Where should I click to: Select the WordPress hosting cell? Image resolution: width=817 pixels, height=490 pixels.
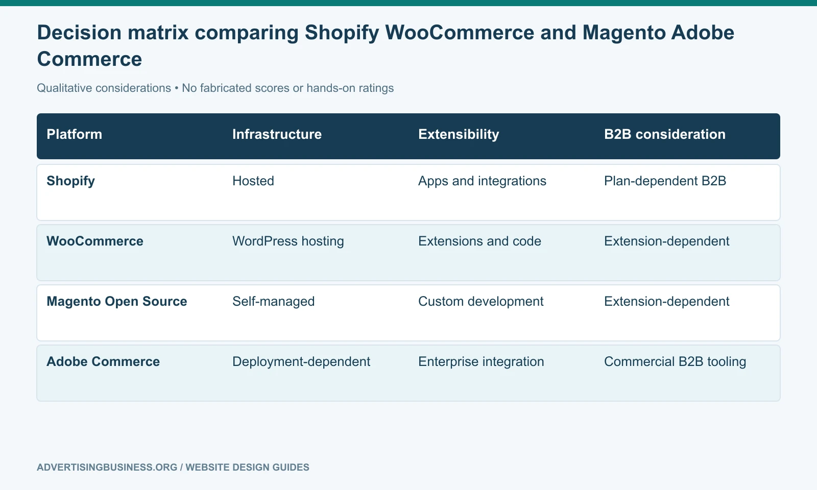pos(288,241)
